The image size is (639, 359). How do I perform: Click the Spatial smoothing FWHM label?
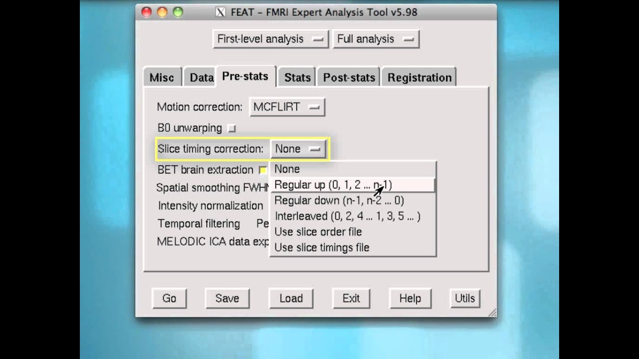point(213,187)
